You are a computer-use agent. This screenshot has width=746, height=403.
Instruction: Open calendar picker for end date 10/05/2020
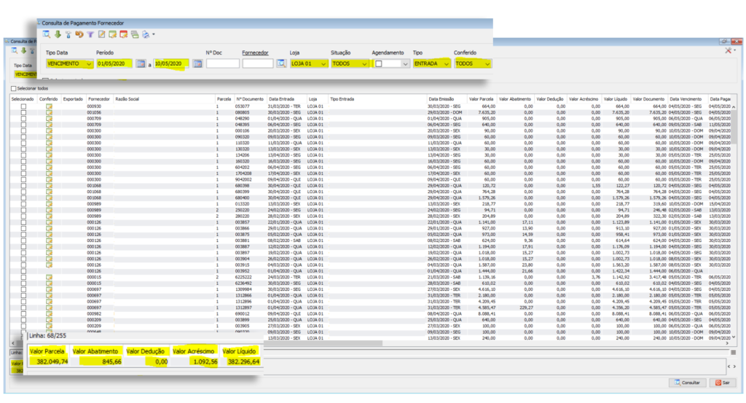(x=197, y=63)
